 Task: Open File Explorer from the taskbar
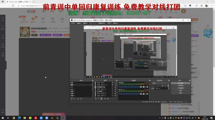pos(25,118)
